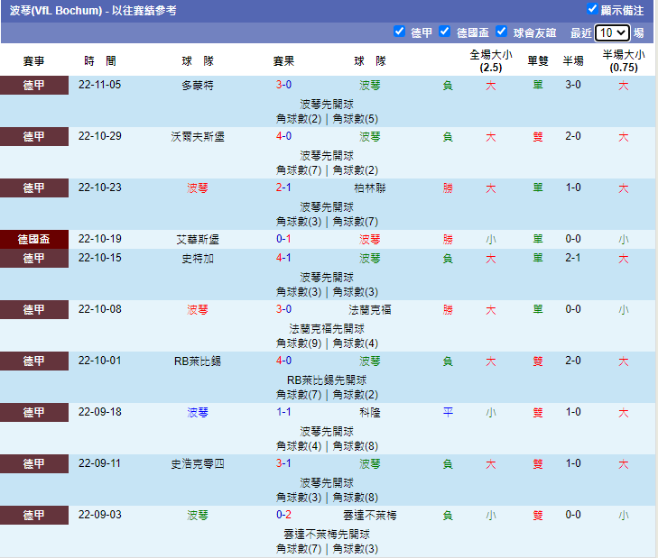Click 波琴 home team on 22-10-08

(198, 310)
